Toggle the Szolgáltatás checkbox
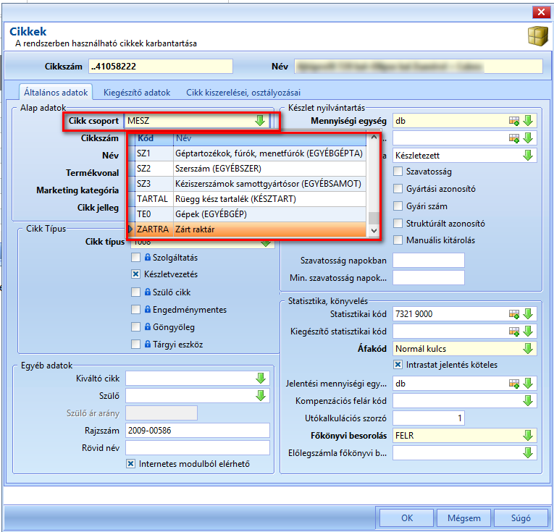 point(135,258)
